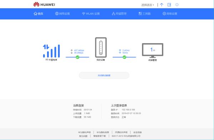Click the ©2017-2019 copyright text
Viewport: 214px width, 140px height.
(126, 136)
